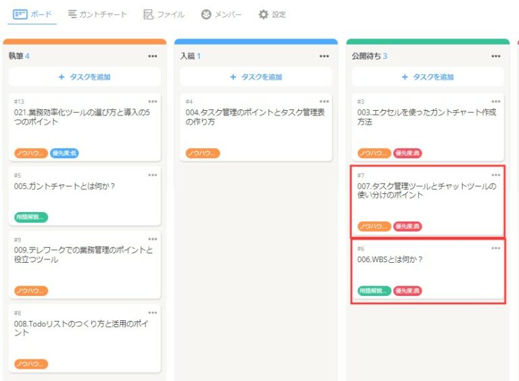Open options menu on task card #13
This screenshot has height=381, width=519.
coord(153,101)
